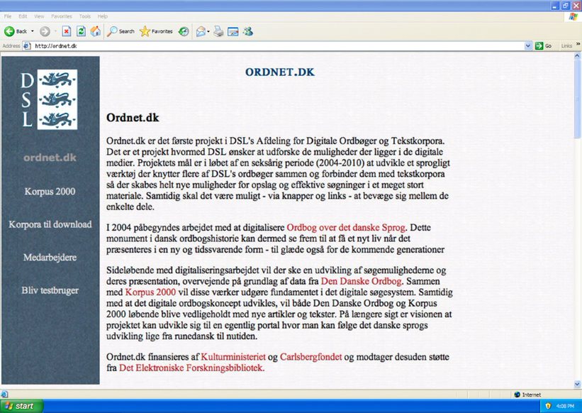Open the Search pane
The height and width of the screenshot is (413, 582).
121,31
